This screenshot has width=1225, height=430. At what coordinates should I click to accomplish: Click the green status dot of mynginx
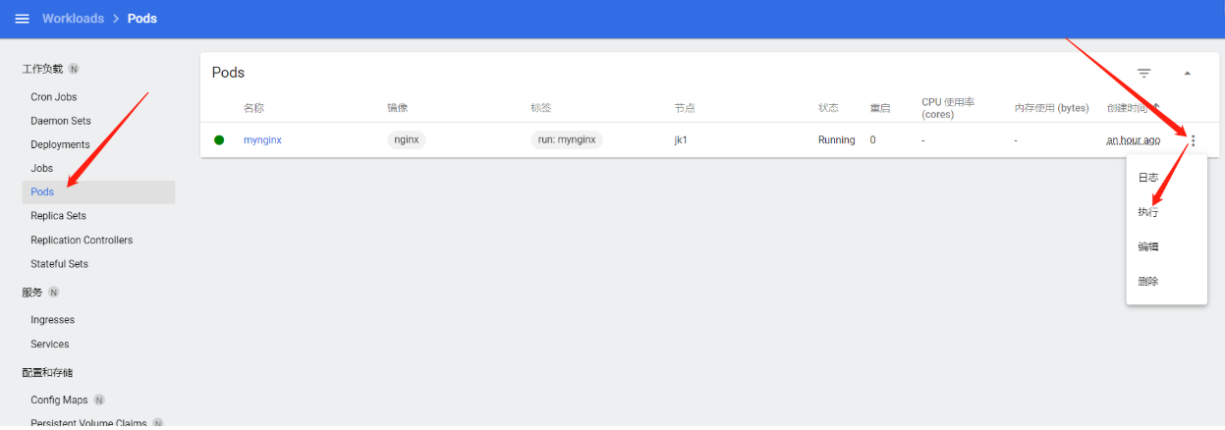(219, 140)
